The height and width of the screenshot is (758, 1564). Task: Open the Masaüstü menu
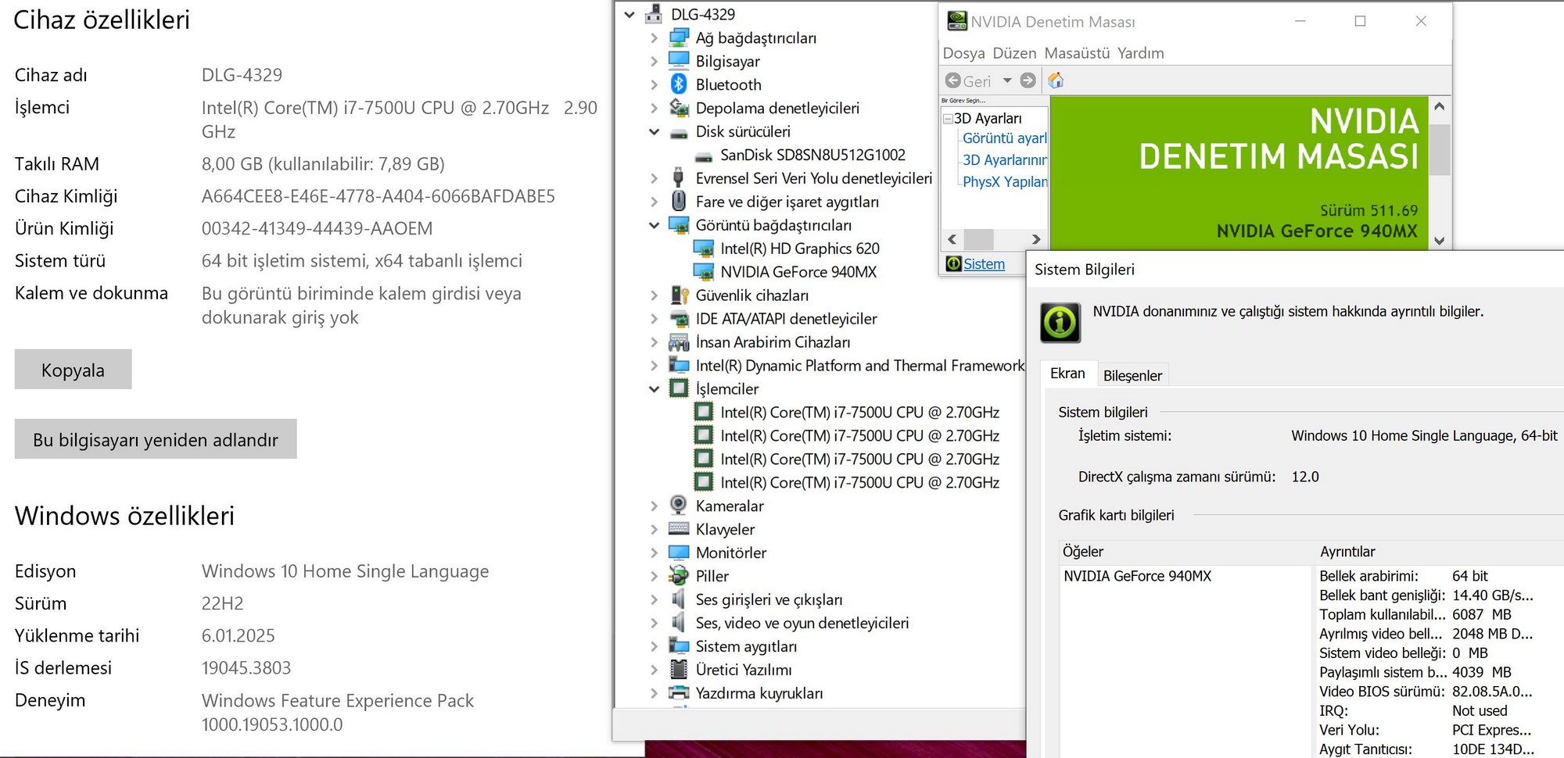1077,53
